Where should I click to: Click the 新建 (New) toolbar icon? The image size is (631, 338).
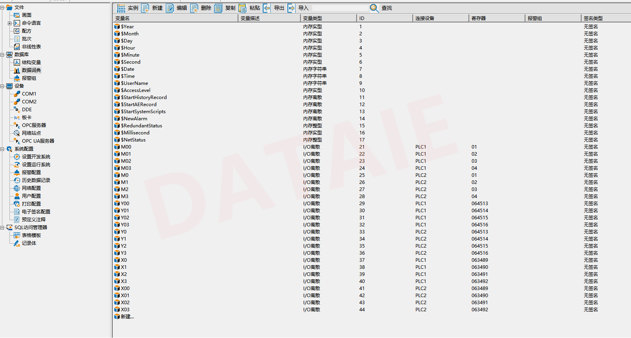[145, 8]
